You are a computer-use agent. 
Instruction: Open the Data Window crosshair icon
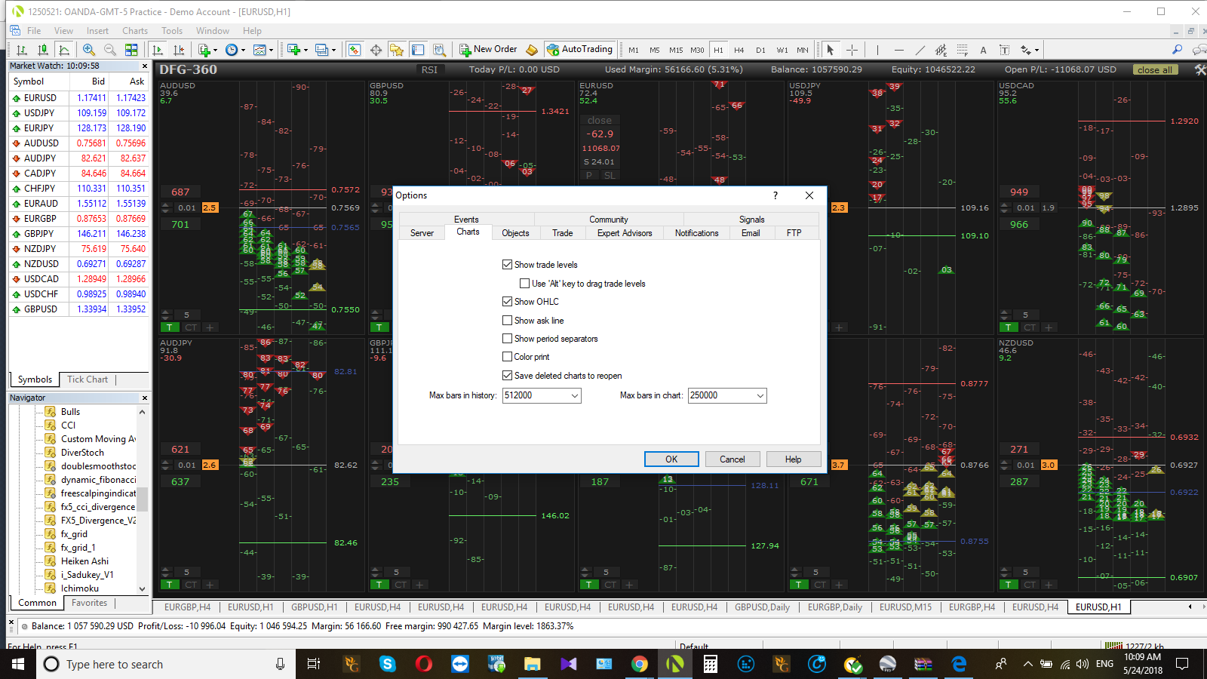(376, 50)
